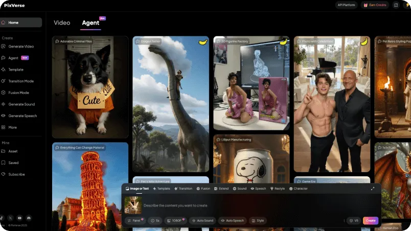Toggle the Auto Sound option
411x231 pixels.
[x=202, y=220]
